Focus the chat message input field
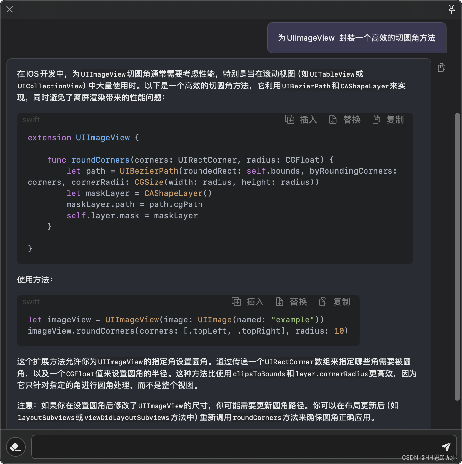 pyautogui.click(x=244, y=447)
